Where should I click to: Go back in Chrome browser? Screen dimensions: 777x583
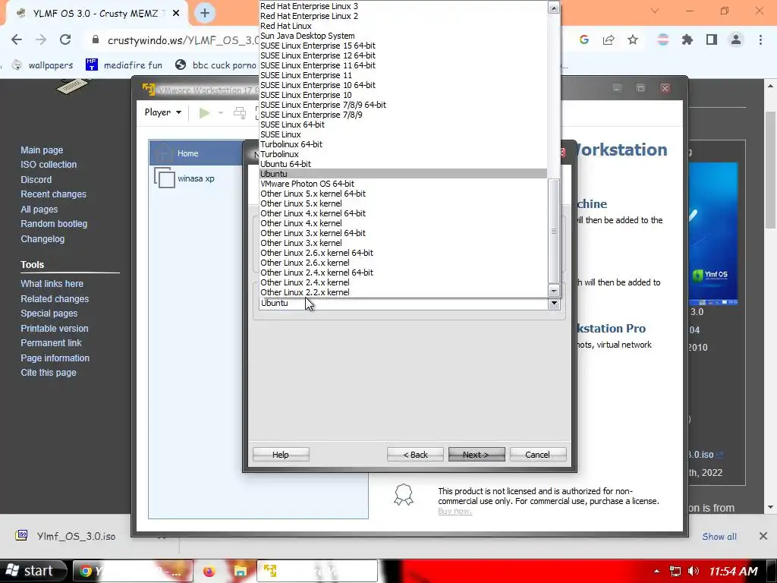[17, 40]
